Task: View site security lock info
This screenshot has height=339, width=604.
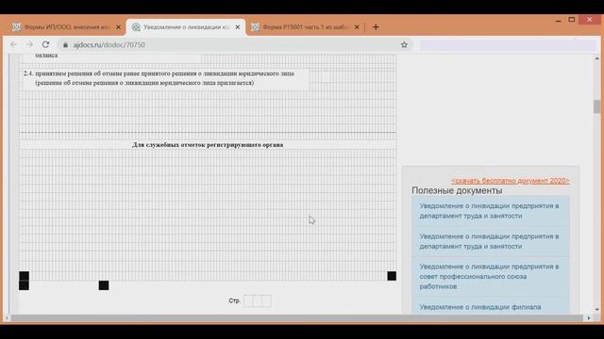Action: [x=65, y=45]
